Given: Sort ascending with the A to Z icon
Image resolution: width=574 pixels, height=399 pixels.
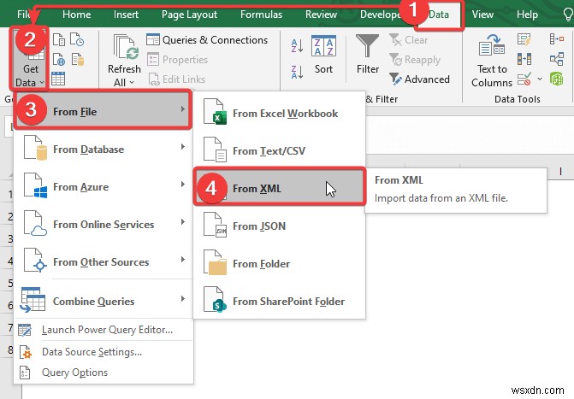Looking at the screenshot, I should (x=297, y=46).
